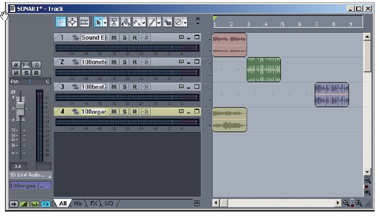
Task: Minimize track 2 strip
Action: pos(188,63)
